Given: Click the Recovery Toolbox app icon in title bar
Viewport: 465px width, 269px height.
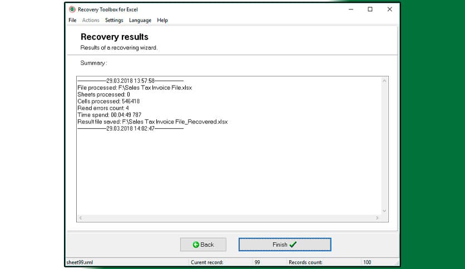Looking at the screenshot, I should [x=72, y=9].
